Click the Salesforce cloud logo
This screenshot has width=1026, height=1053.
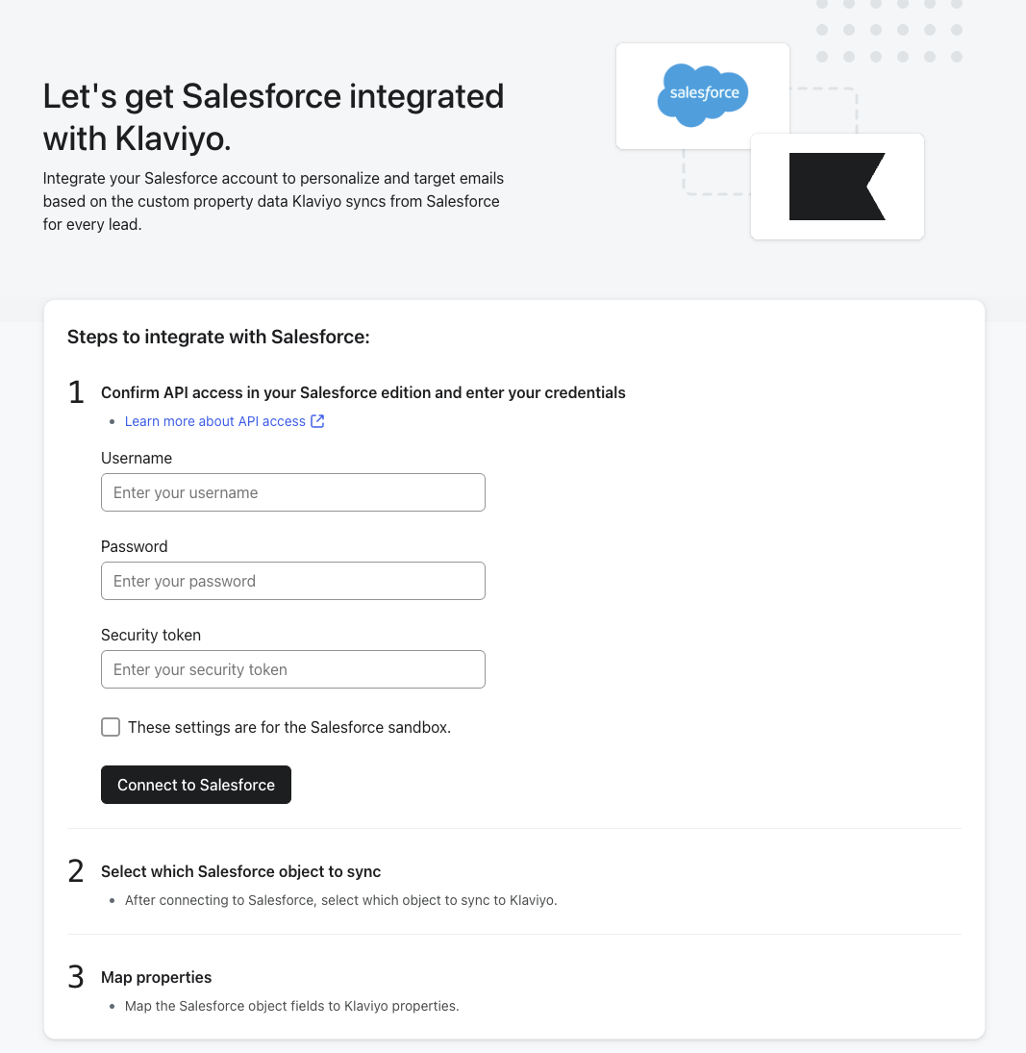pos(703,94)
